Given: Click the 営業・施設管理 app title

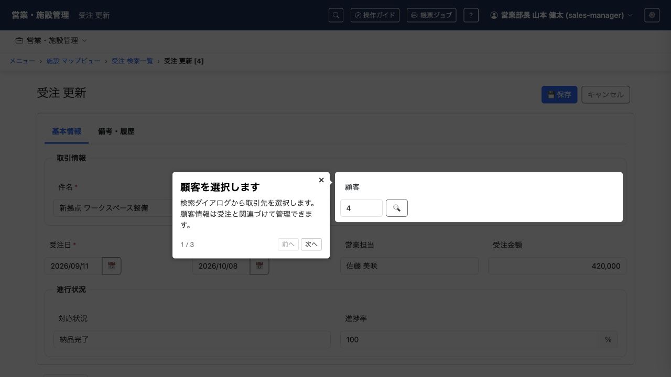Looking at the screenshot, I should 40,15.
